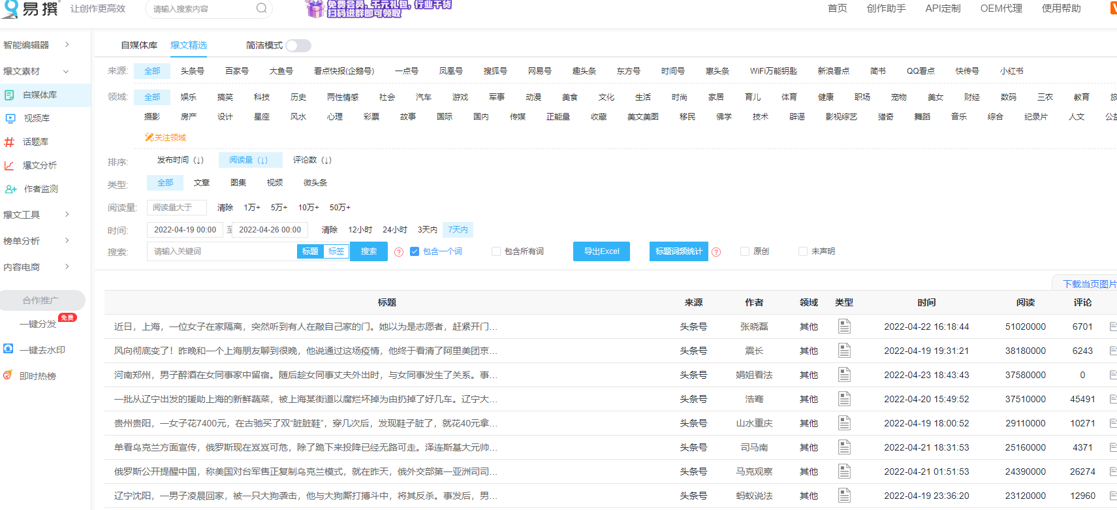Switch search mode to 标签

(x=336, y=251)
